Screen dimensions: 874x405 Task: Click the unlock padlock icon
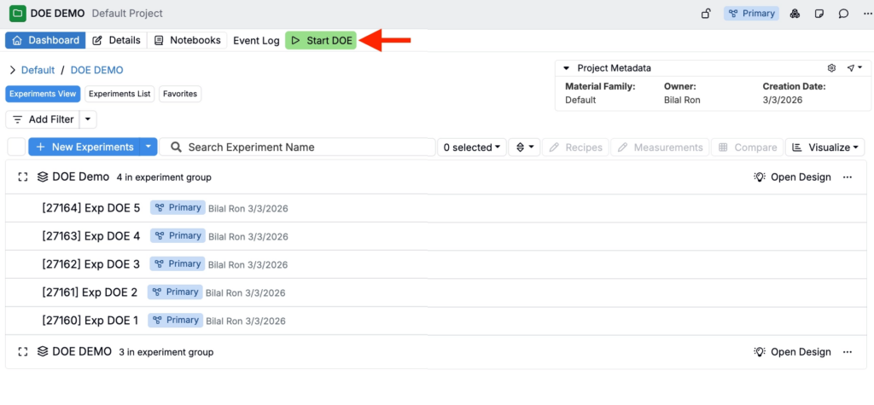706,14
